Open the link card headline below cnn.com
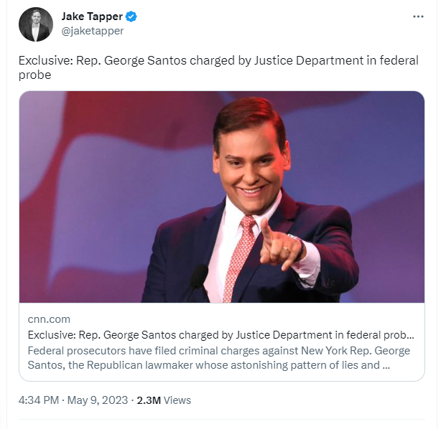The width and height of the screenshot is (446, 429). pyautogui.click(x=220, y=334)
